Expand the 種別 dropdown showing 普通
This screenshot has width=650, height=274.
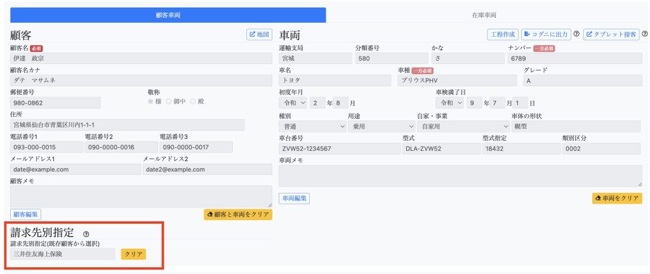pyautogui.click(x=312, y=126)
